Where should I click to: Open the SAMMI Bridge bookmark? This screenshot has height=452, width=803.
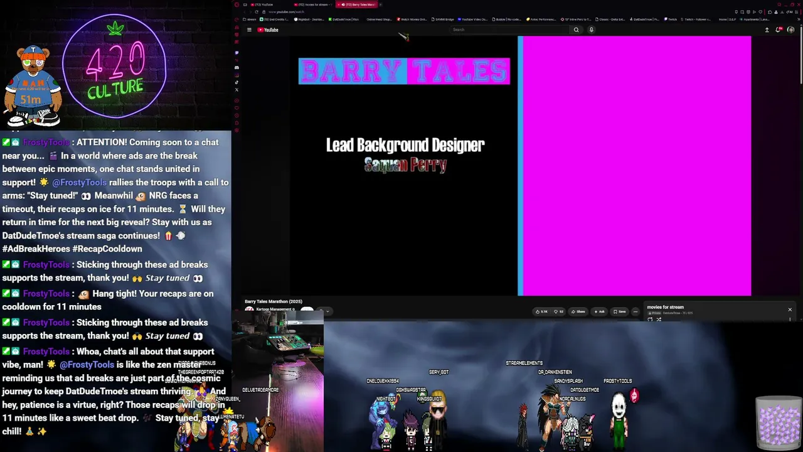click(442, 19)
